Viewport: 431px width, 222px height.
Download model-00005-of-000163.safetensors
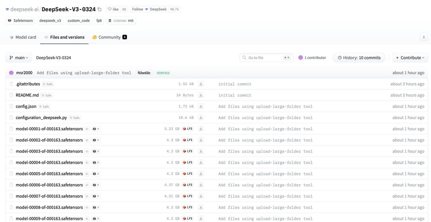pos(201,174)
